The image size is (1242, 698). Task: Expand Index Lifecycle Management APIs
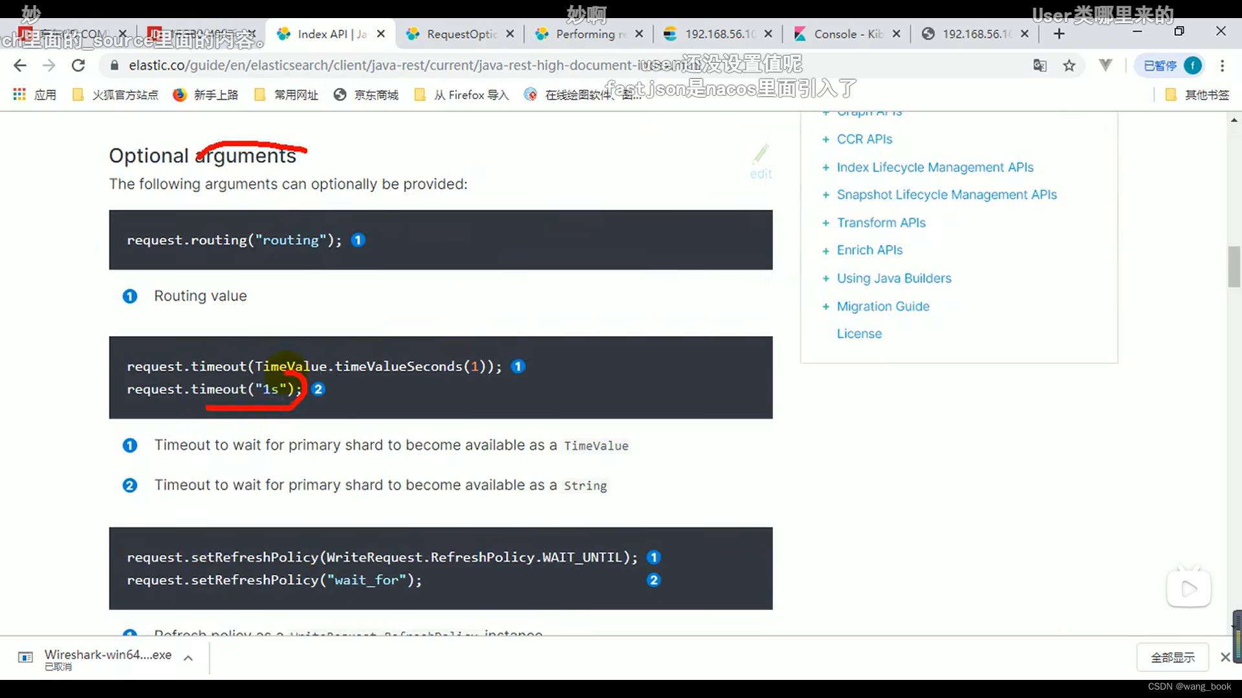tap(825, 168)
